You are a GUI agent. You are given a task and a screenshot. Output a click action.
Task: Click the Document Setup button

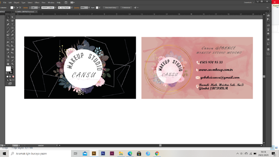pos(111,8)
